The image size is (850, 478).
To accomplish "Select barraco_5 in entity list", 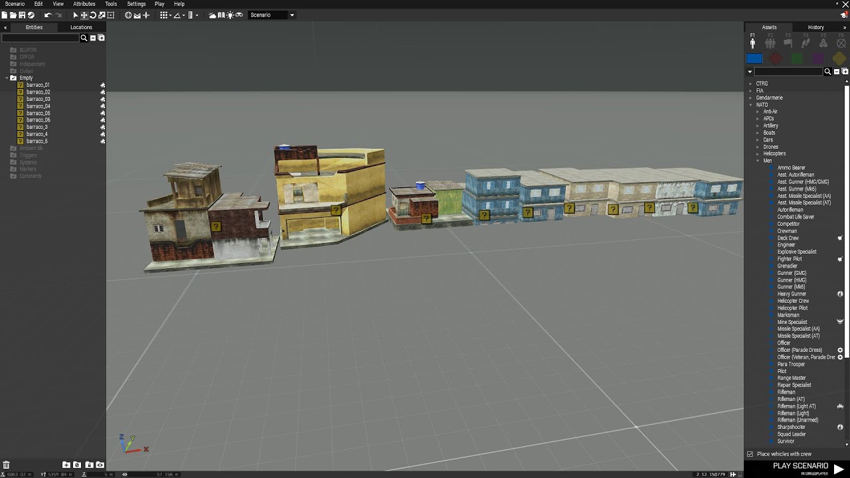I will 38,141.
